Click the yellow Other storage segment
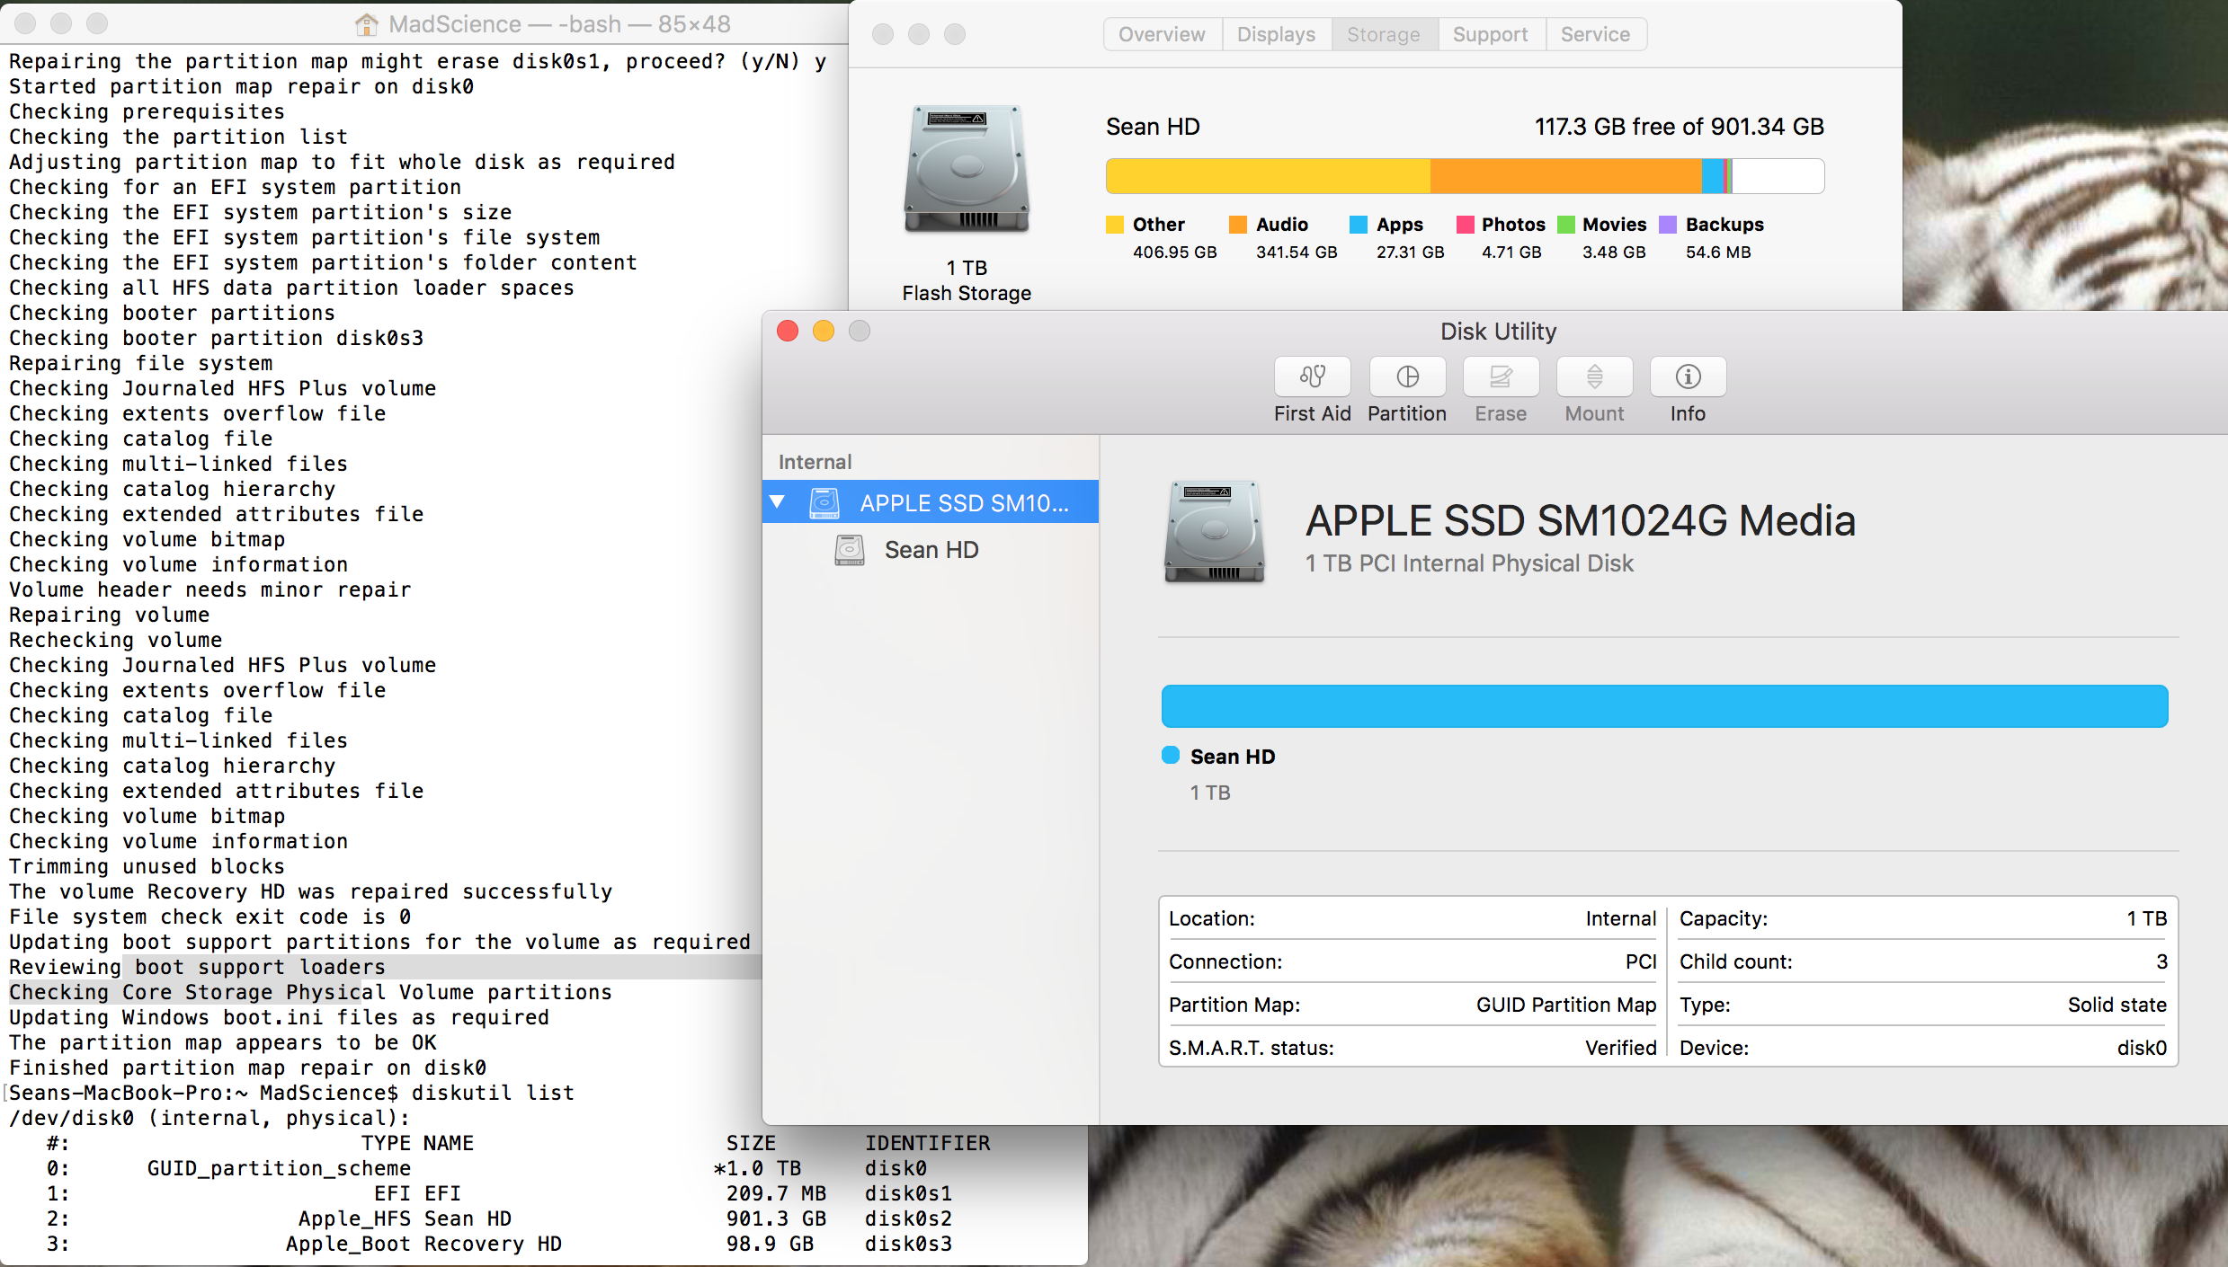Screen dimensions: 2228x1267 tap(1268, 176)
